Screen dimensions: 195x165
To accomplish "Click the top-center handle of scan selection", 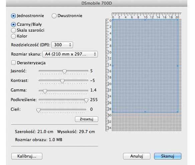I will (x=145, y=20).
